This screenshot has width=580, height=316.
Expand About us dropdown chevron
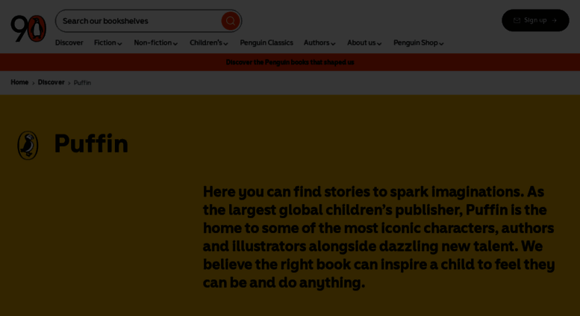coord(379,43)
